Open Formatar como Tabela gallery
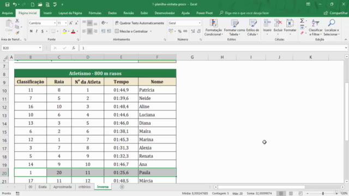 tap(234, 28)
